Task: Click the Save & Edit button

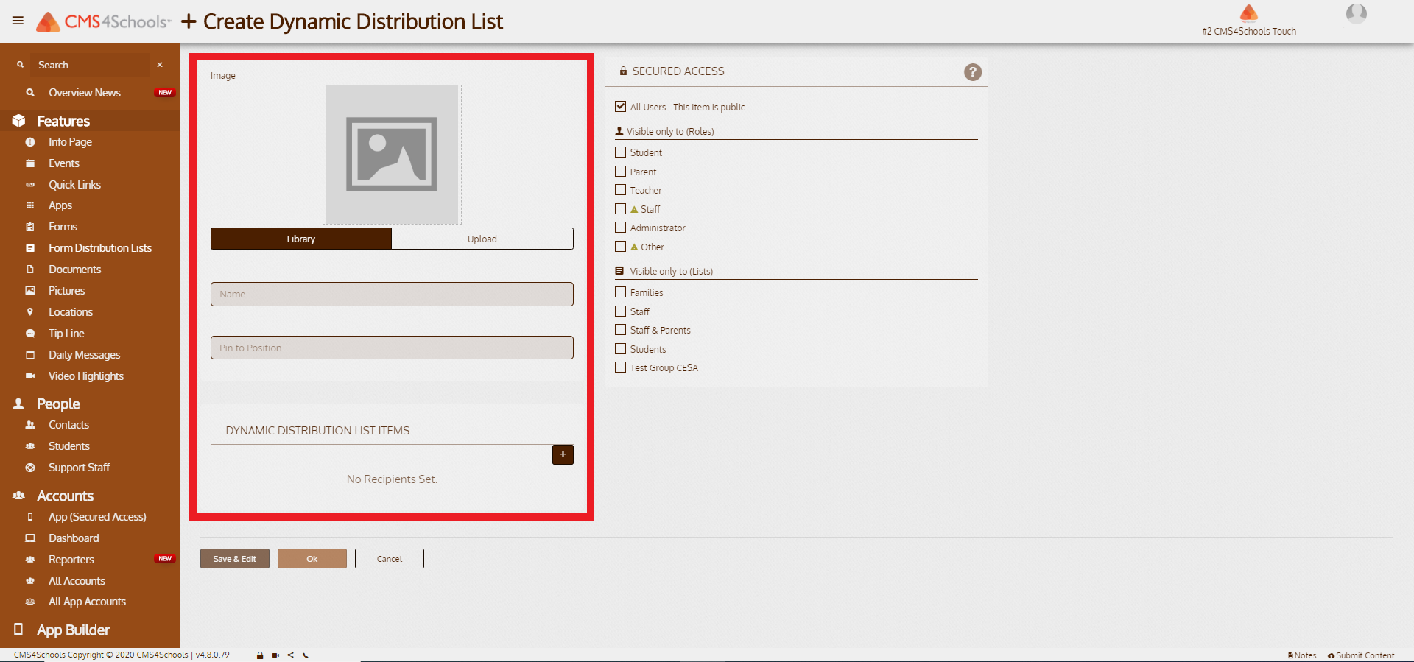Action: pyautogui.click(x=235, y=559)
